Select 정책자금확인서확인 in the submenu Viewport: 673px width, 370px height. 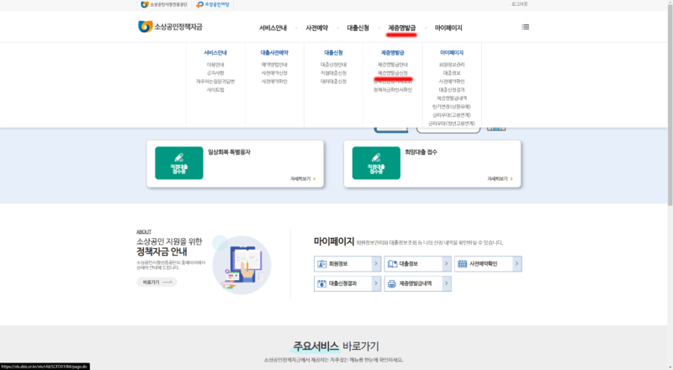pos(393,90)
